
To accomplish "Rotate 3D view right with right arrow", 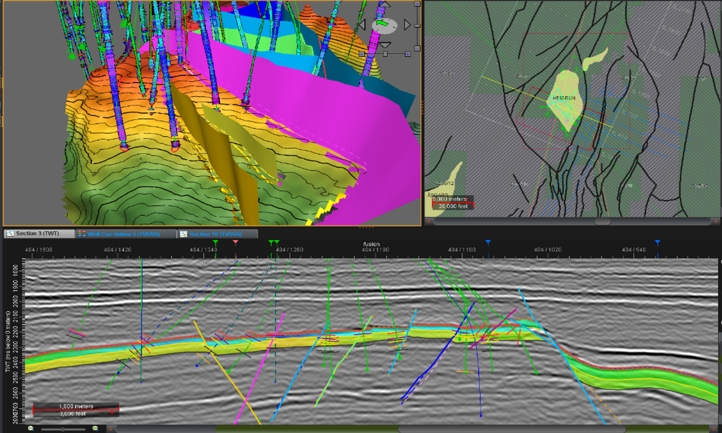I will tap(407, 24).
